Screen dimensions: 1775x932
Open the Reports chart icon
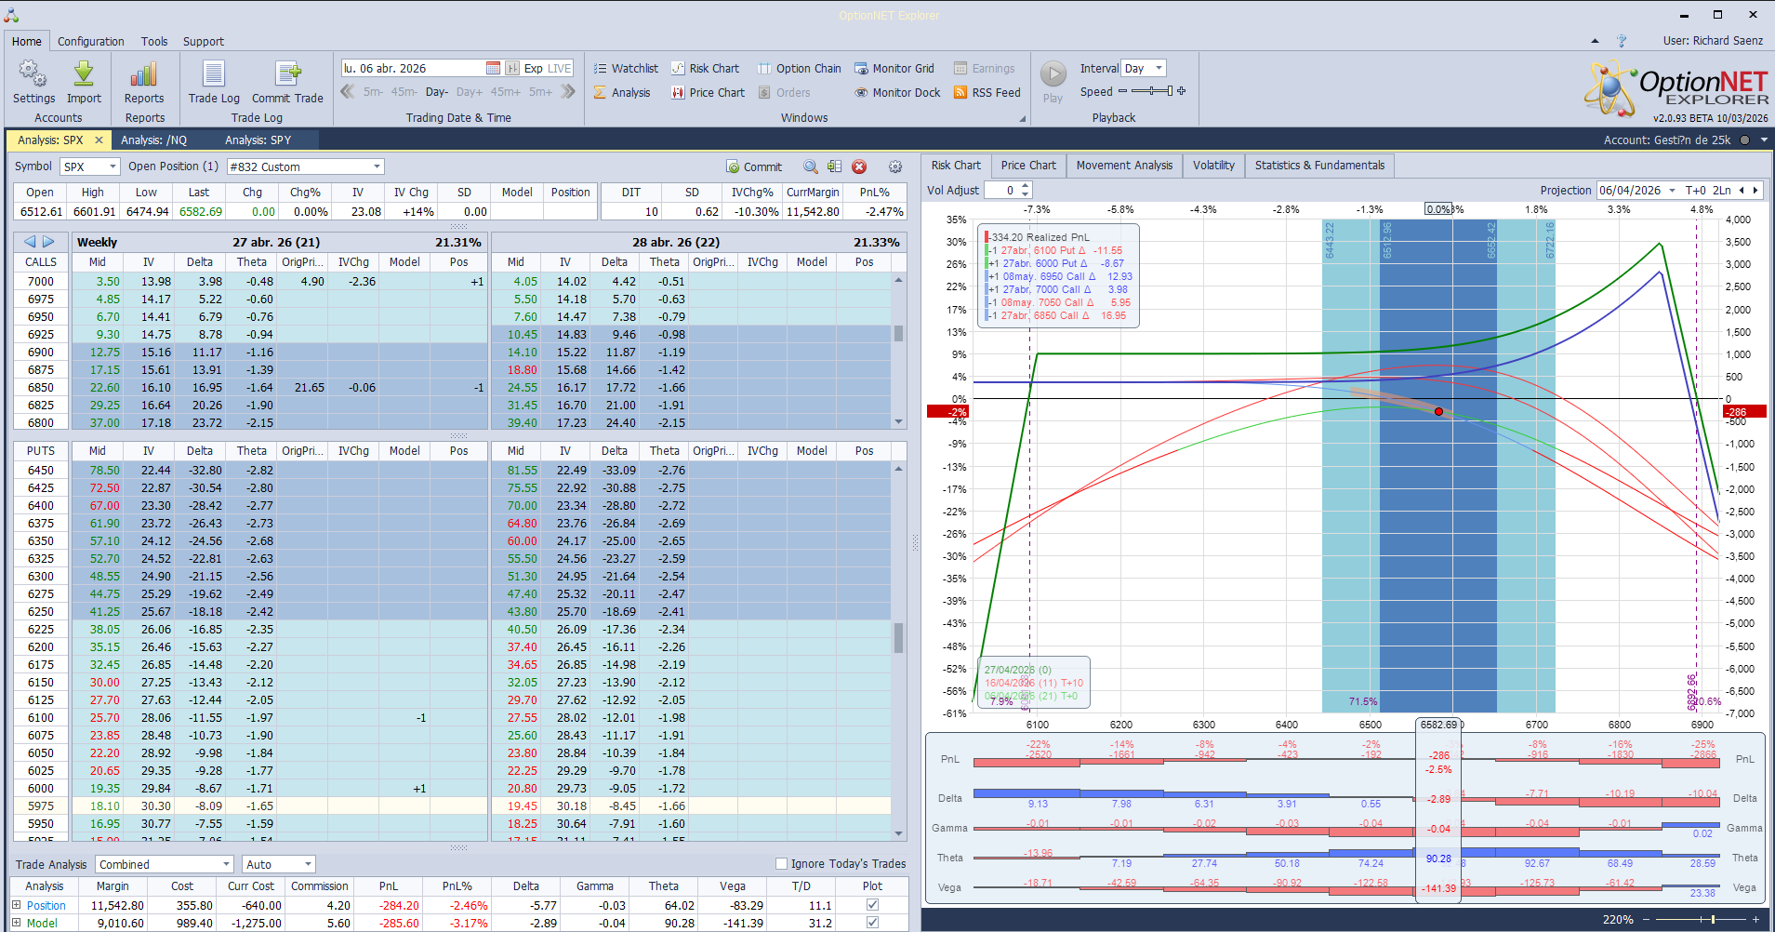pyautogui.click(x=144, y=75)
